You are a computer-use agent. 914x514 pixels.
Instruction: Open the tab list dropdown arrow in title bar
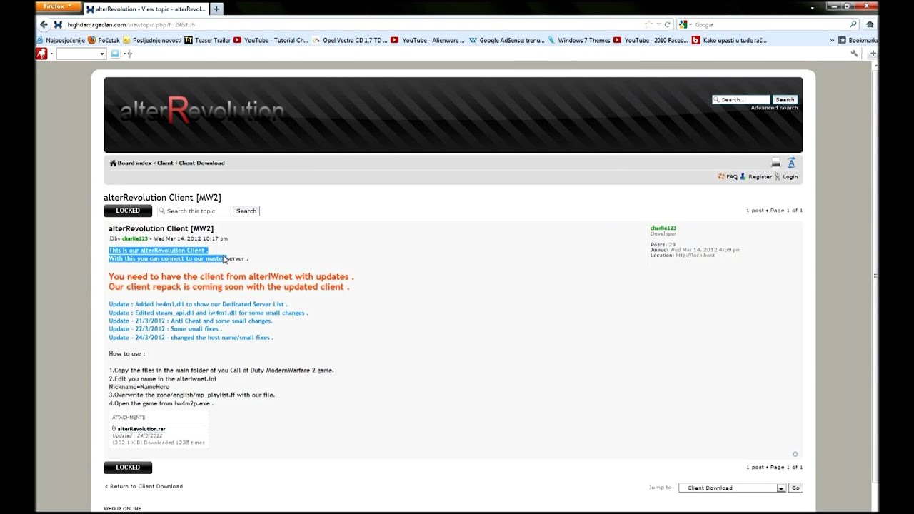click(813, 8)
